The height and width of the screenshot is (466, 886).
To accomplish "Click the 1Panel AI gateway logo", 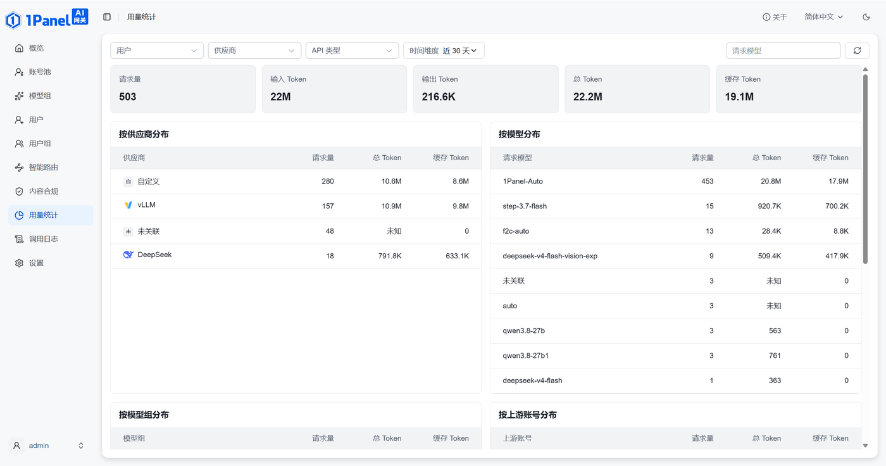I will 47,18.
